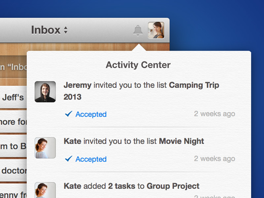Open the Group Project list link
Screen dimensions: 264x198
click(173, 186)
